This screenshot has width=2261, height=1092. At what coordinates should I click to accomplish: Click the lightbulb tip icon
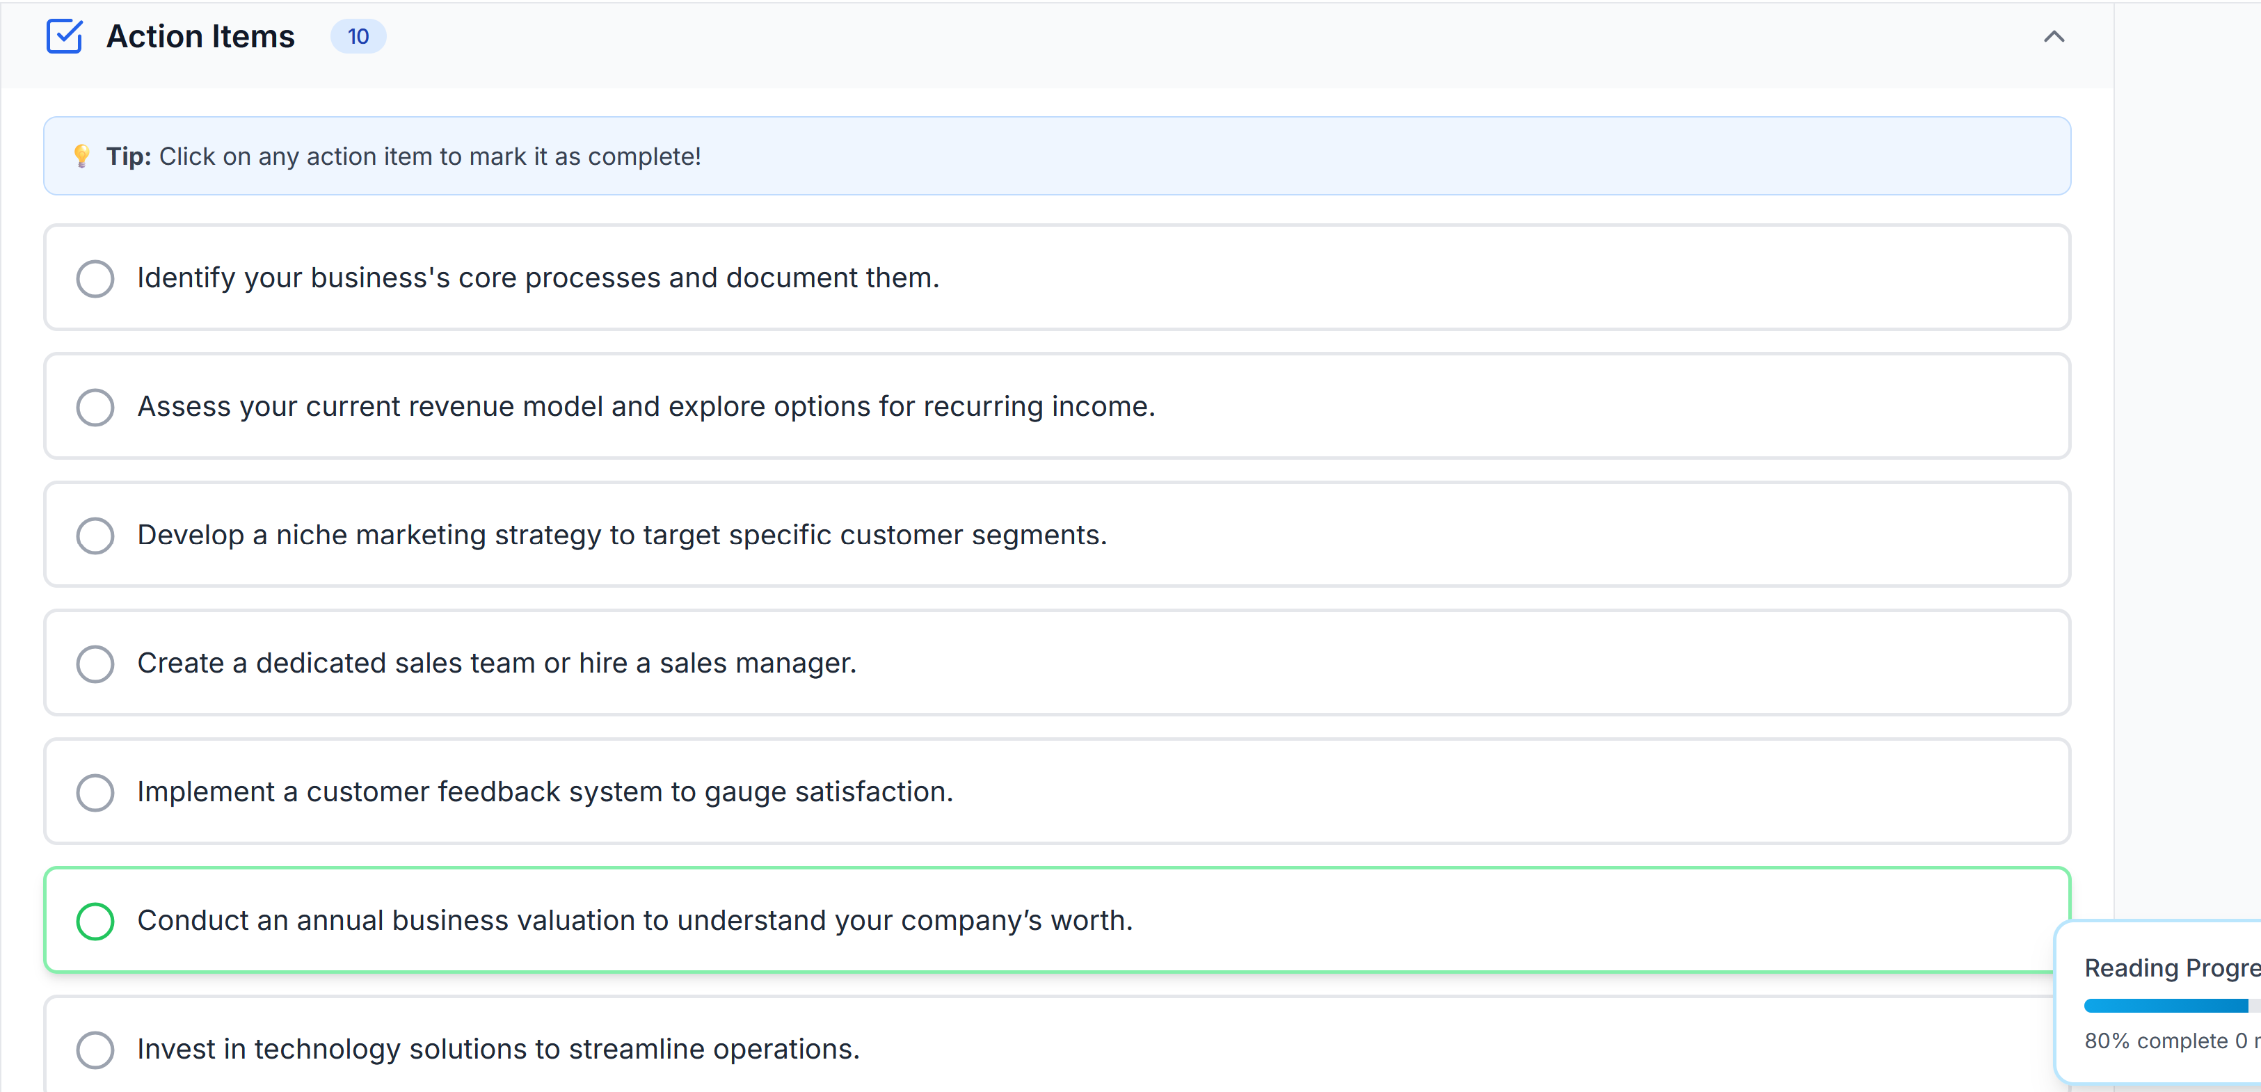point(81,156)
